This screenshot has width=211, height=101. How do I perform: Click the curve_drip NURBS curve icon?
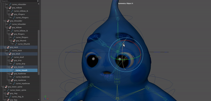14,64
